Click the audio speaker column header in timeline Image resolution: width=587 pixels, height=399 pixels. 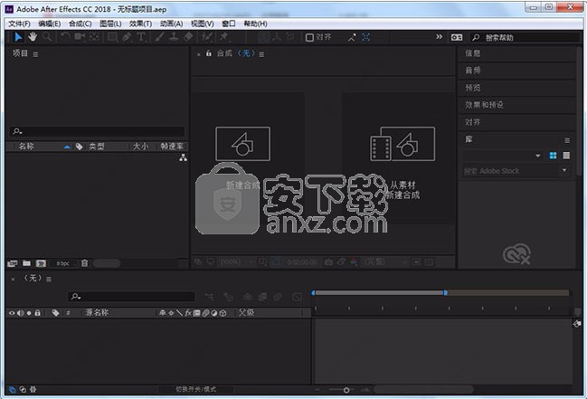pyautogui.click(x=20, y=313)
